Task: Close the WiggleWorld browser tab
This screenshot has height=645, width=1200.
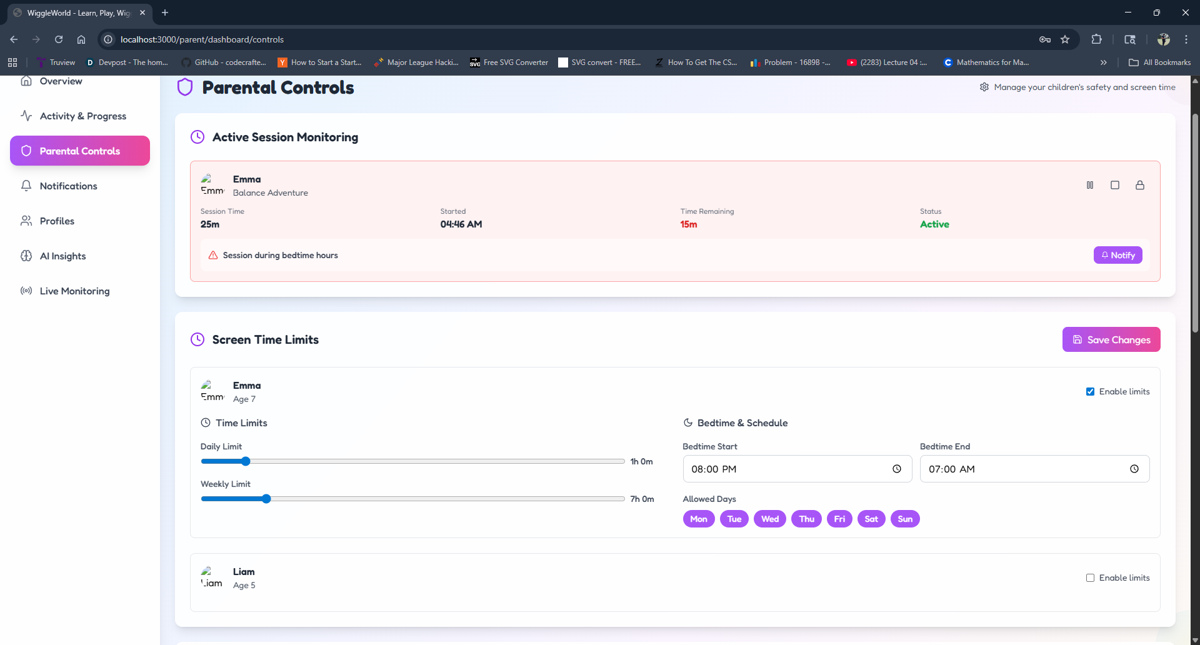Action: click(142, 12)
